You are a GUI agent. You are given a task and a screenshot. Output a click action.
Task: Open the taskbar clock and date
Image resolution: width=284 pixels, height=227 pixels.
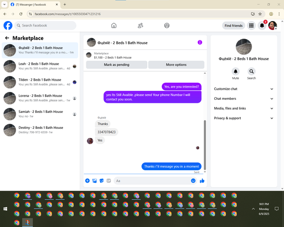click(264, 209)
